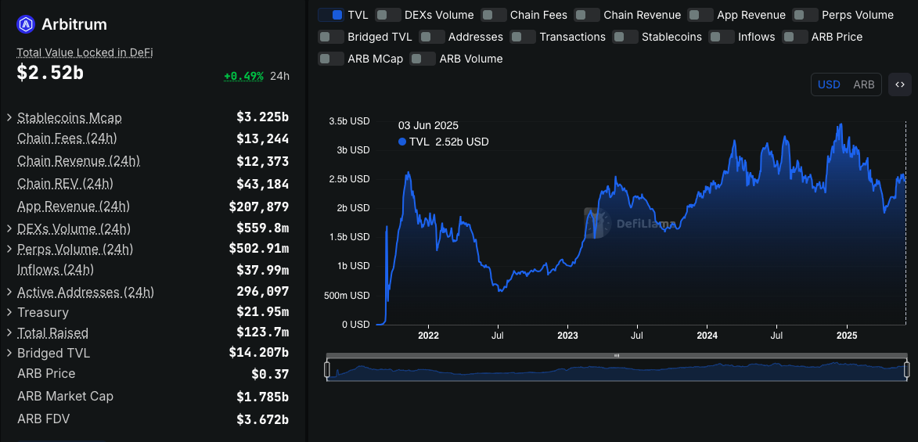Enable the Stablecoins chart toggle
The height and width of the screenshot is (442, 918).
(x=625, y=37)
